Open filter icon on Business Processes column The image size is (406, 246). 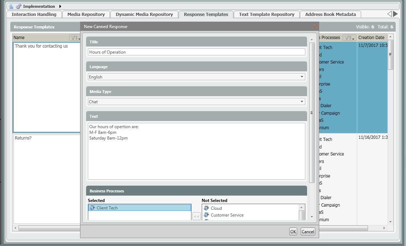pos(349,38)
